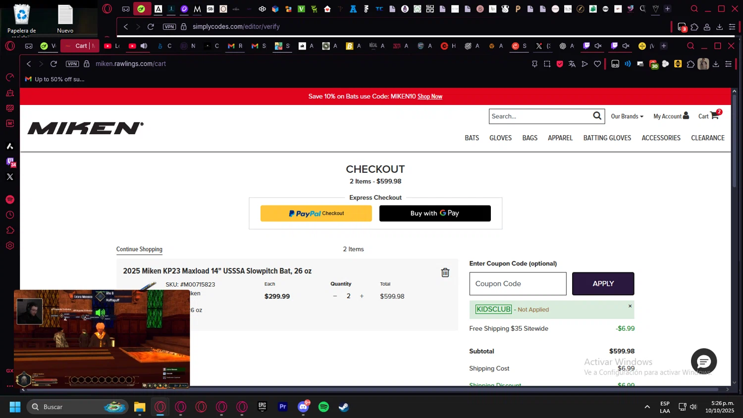The width and height of the screenshot is (743, 418).
Task: Delete the Miken KP23 bat from cart
Action: [445, 272]
